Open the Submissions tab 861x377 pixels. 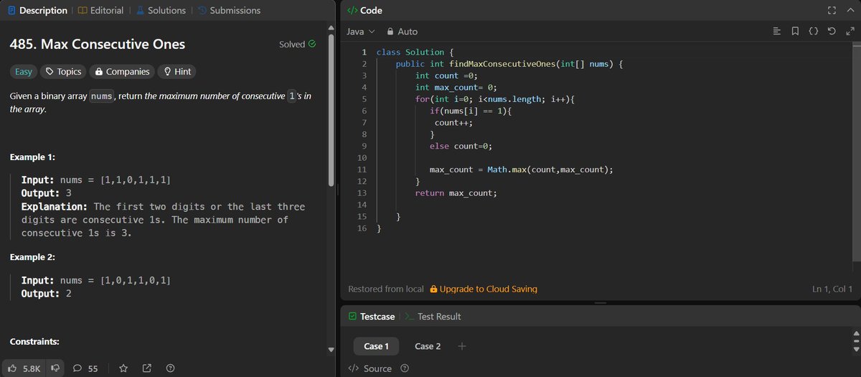(229, 10)
